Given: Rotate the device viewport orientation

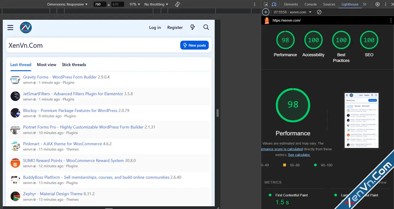Looking at the screenshot, I should click(x=177, y=4).
